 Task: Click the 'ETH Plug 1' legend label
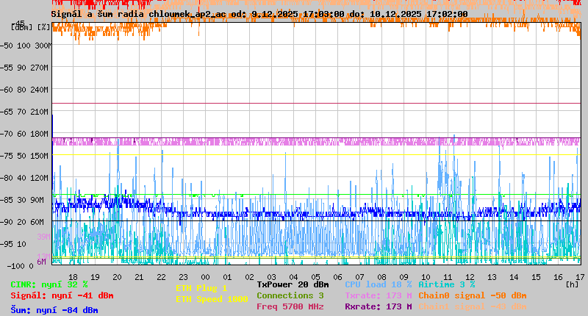coord(201,288)
